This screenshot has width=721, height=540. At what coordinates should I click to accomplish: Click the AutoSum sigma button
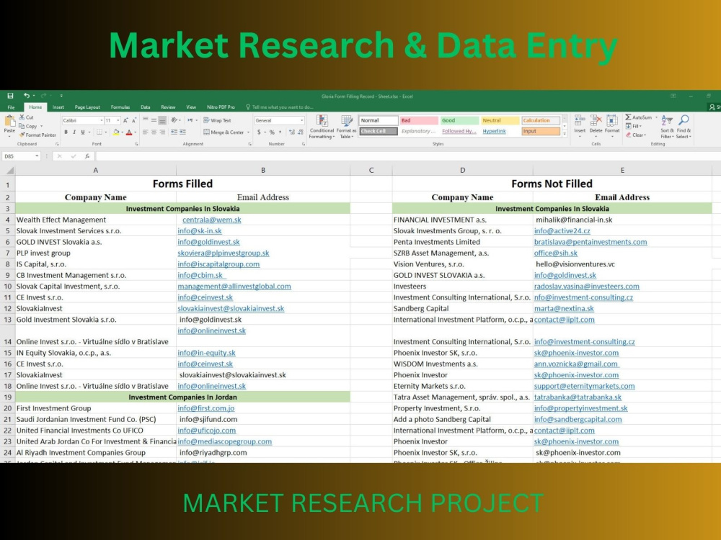(x=638, y=117)
